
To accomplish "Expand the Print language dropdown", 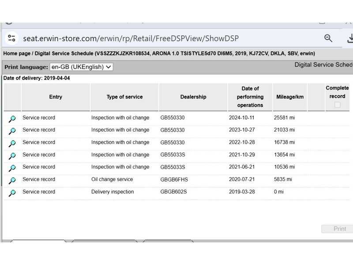I will [81, 67].
